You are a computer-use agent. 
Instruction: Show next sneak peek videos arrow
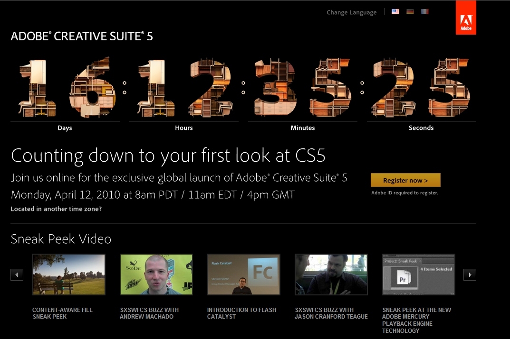[470, 275]
